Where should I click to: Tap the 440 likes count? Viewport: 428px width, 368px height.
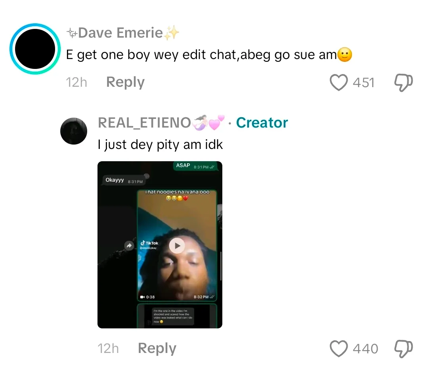[x=365, y=349]
